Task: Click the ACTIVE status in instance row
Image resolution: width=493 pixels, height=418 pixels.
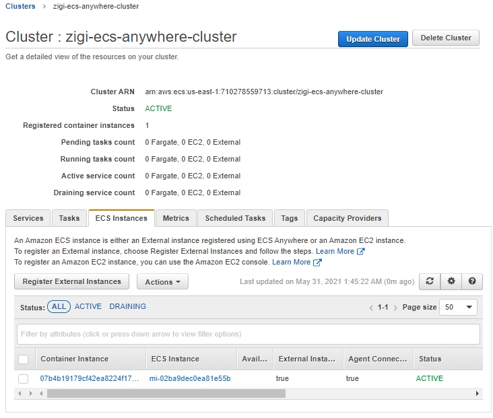Action: (x=430, y=378)
